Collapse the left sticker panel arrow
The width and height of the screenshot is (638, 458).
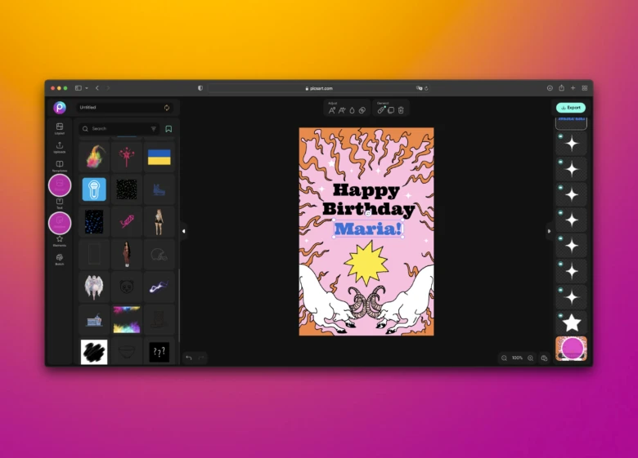(183, 231)
